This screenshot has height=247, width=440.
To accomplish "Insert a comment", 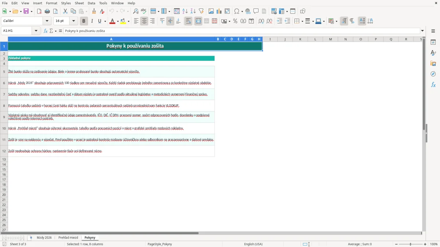I will [256, 11].
